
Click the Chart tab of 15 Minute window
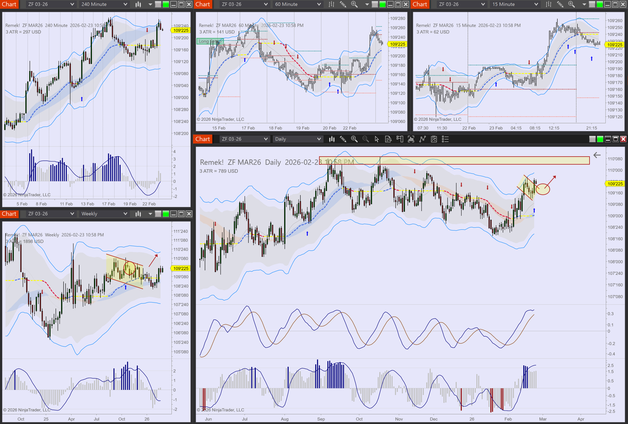click(x=420, y=4)
